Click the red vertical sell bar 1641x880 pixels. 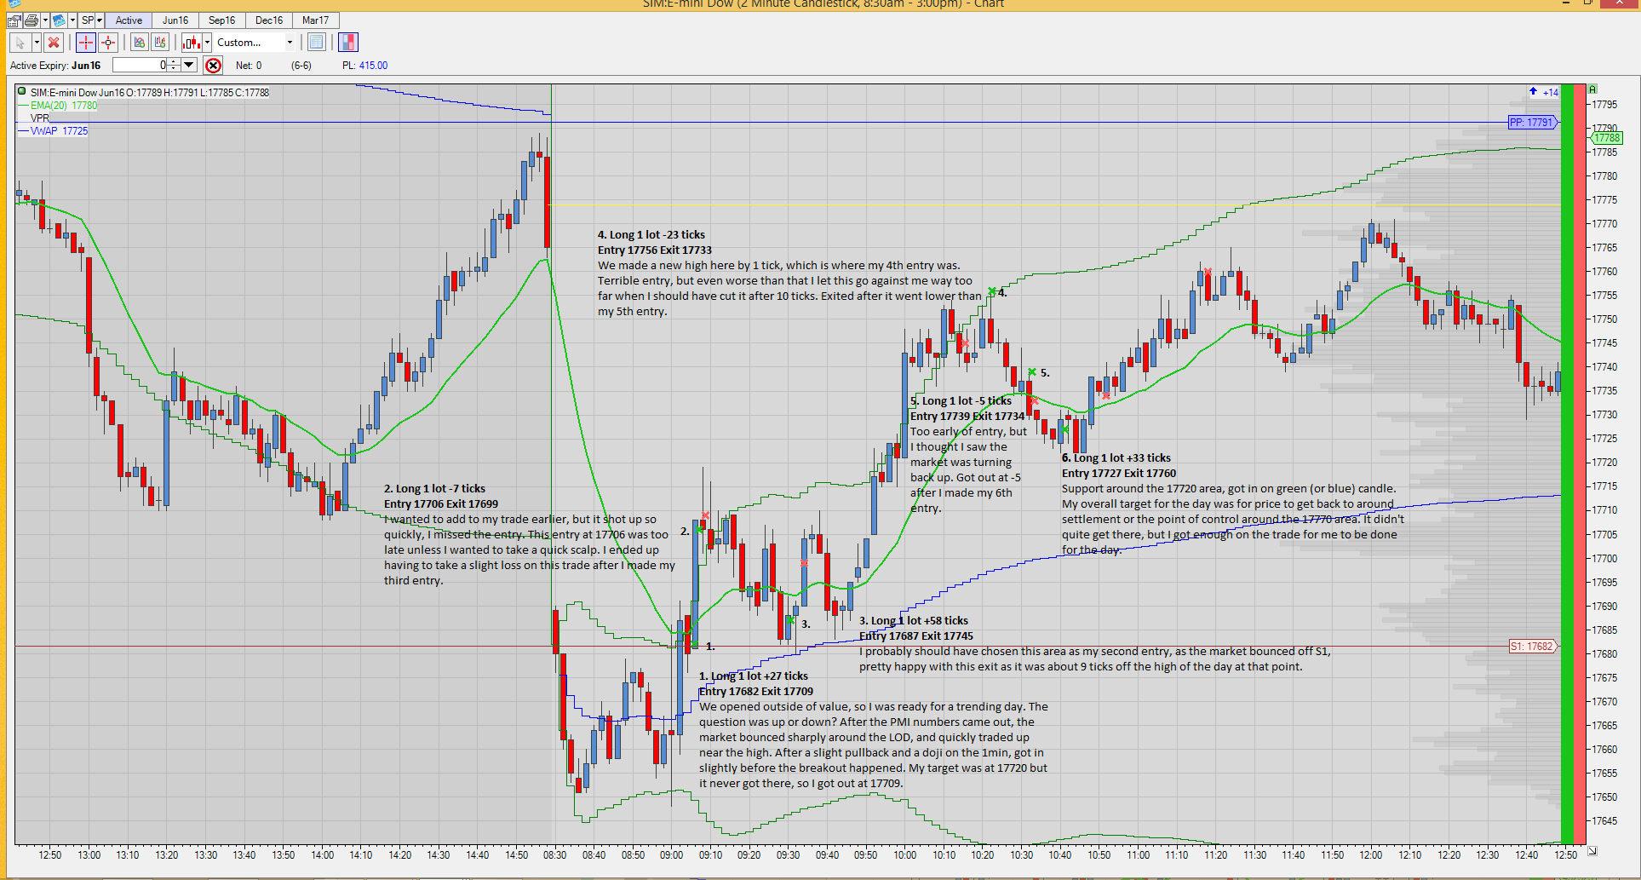[1580, 463]
